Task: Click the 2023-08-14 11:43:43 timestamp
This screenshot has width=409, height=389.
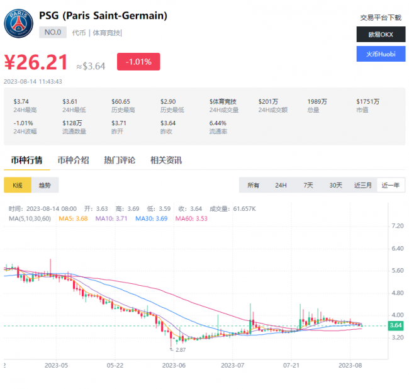Action: [33, 82]
